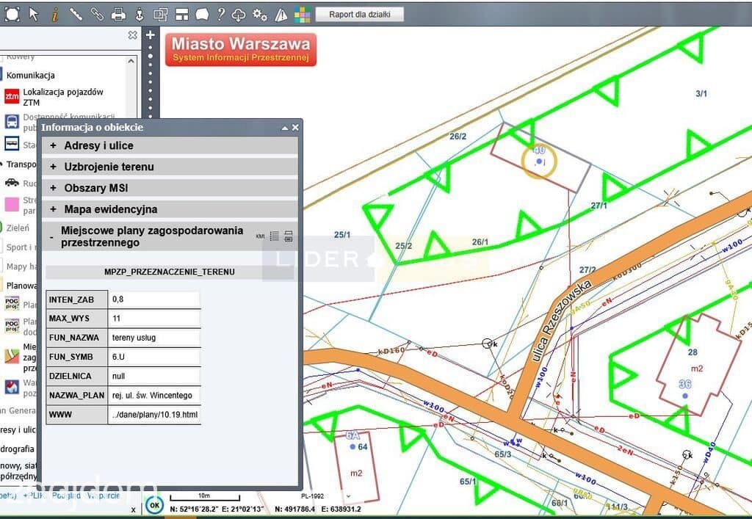Click the chain link share icon
The height and width of the screenshot is (519, 752).
point(97,15)
